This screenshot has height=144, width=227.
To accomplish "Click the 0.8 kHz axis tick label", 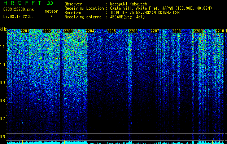I will pos(3,101).
